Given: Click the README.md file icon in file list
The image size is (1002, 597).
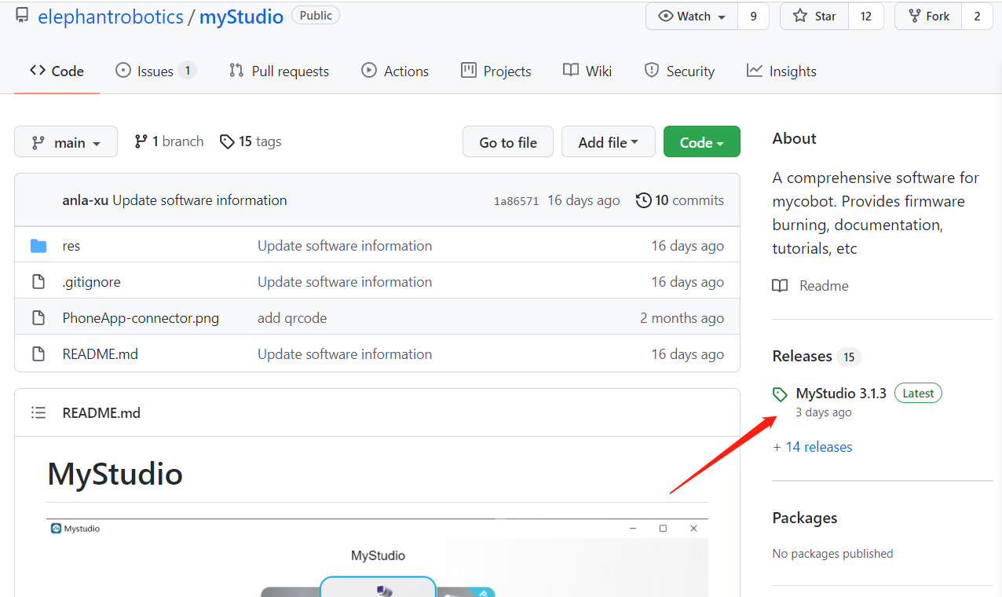Looking at the screenshot, I should coord(38,354).
